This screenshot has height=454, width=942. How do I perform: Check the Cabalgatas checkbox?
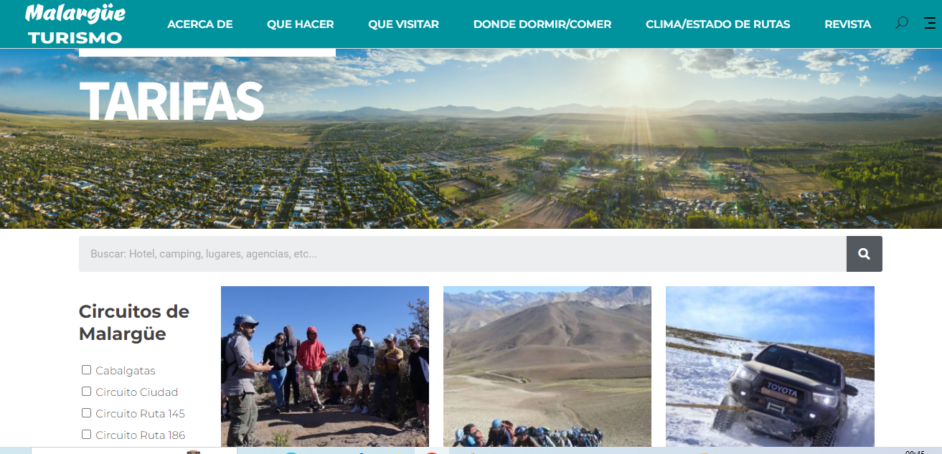tap(86, 370)
